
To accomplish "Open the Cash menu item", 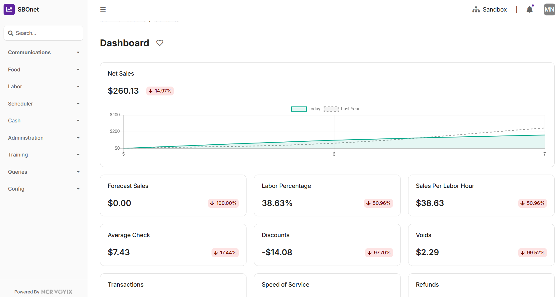I will [14, 121].
